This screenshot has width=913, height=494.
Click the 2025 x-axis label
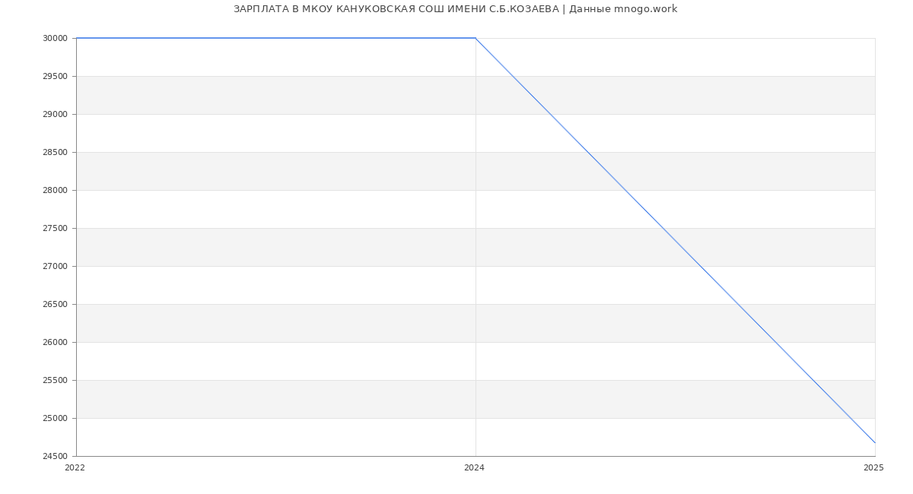pyautogui.click(x=873, y=468)
